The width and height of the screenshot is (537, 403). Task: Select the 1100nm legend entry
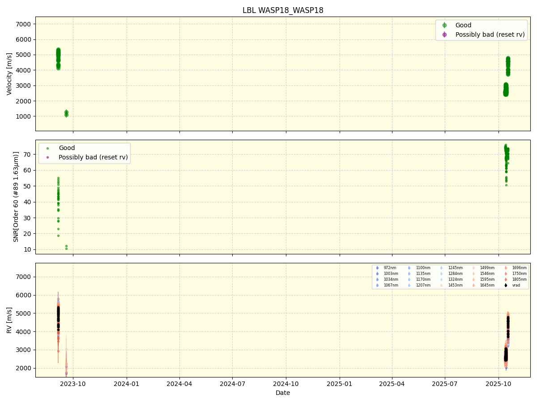(423, 268)
